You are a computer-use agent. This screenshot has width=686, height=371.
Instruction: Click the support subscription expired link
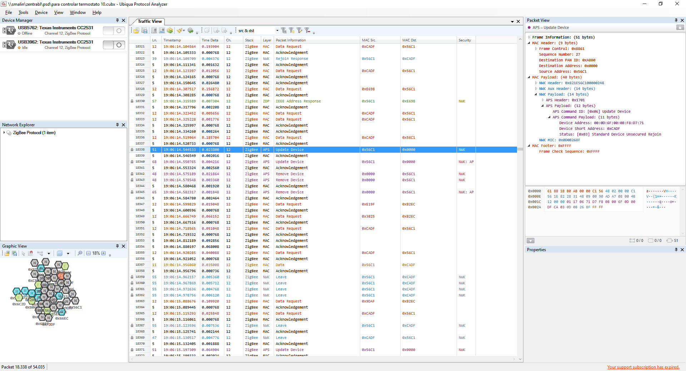tap(643, 367)
